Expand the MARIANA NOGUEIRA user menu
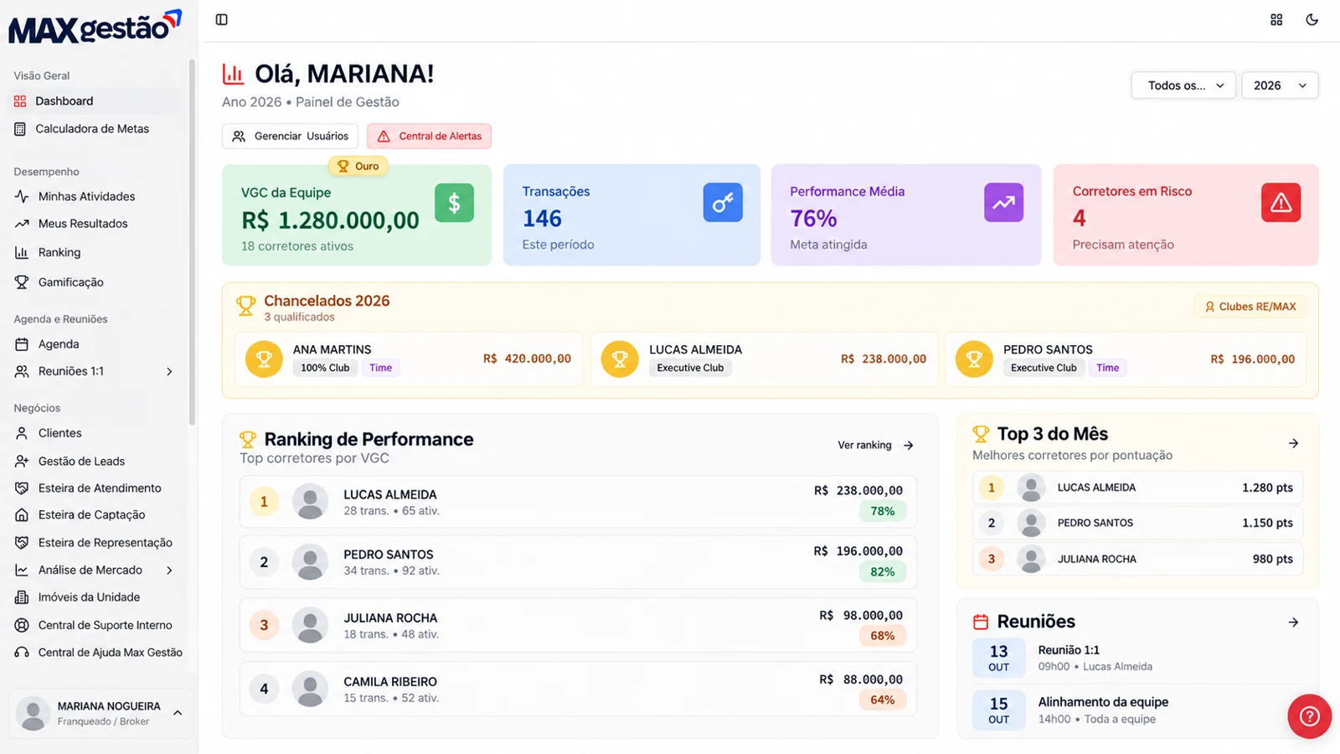The height and width of the screenshot is (754, 1340). 101,713
